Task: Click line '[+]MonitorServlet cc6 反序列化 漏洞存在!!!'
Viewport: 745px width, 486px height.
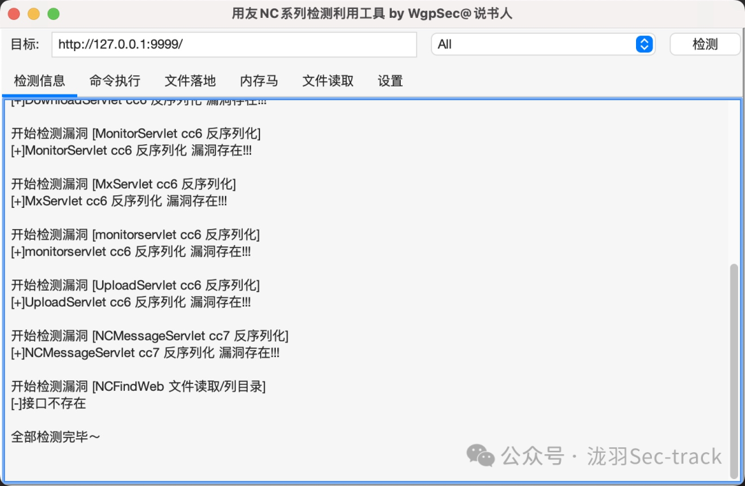Action: (x=131, y=150)
